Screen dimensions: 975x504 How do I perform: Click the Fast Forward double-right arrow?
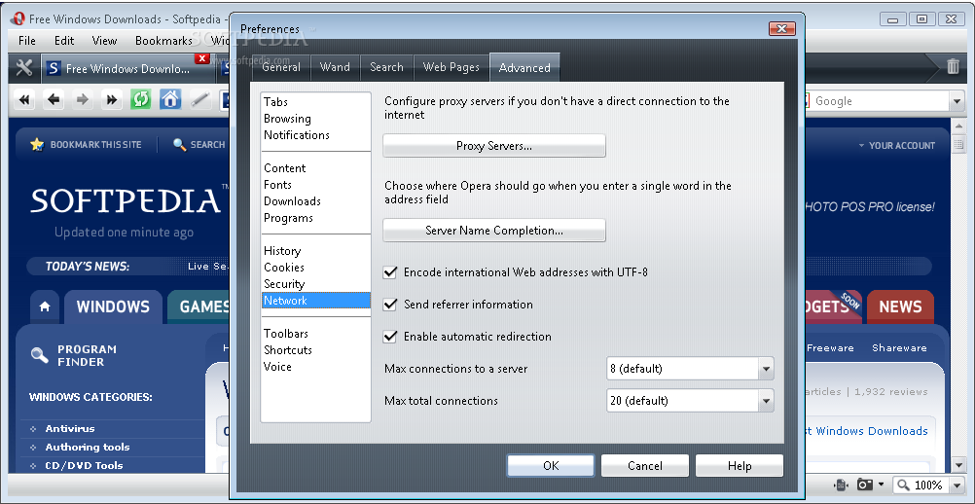(x=112, y=99)
